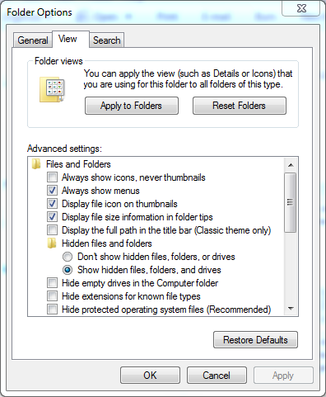Enable Always show icons, never thumbnails
326x397 pixels.
pyautogui.click(x=52, y=177)
